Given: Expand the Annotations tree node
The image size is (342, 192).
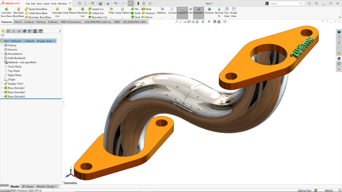Looking at the screenshot, I should click(x=2, y=54).
